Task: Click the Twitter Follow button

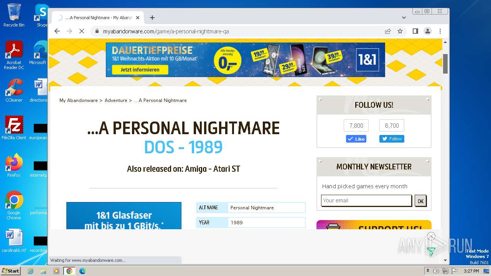Action: coord(392,139)
